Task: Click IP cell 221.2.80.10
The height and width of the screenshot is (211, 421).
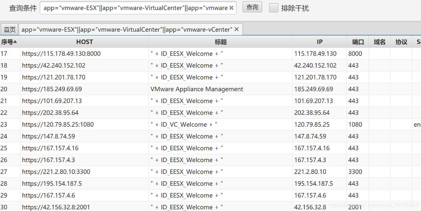Action: [310, 172]
